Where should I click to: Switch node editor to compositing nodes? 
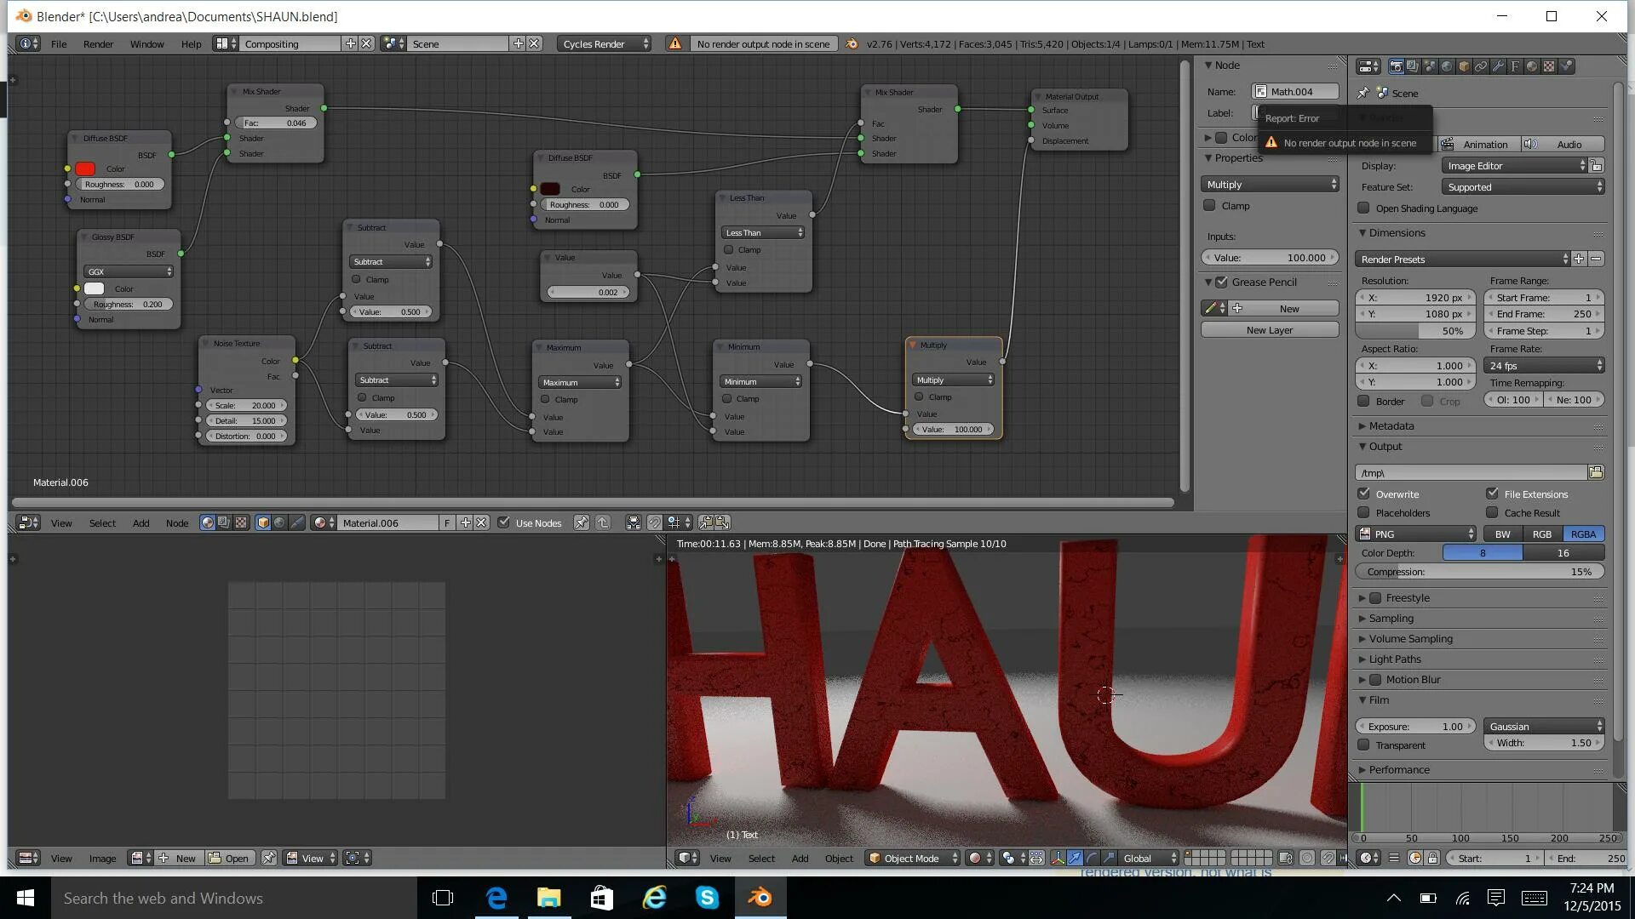[x=224, y=522]
